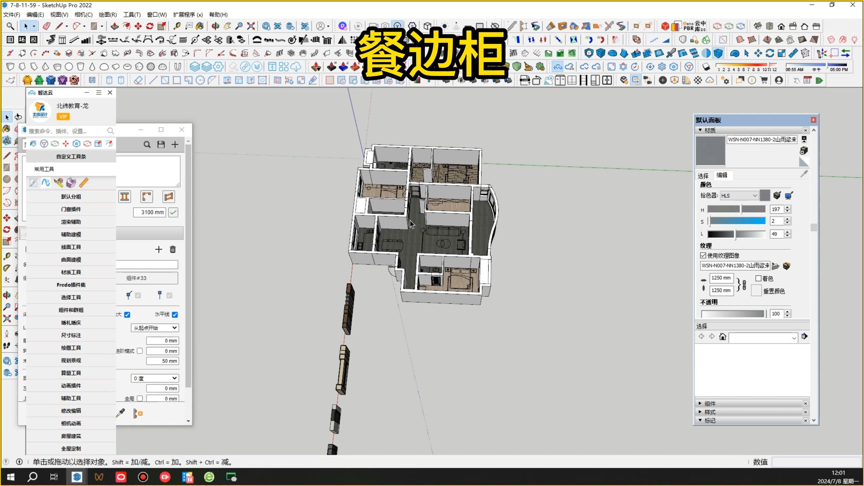This screenshot has width=864, height=486.
Task: Open the 从起点开始 dropdown
Action: pos(154,327)
